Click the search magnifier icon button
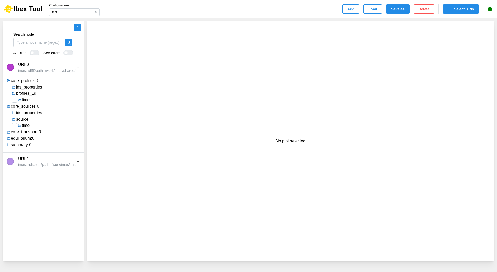Image resolution: width=497 pixels, height=272 pixels. tap(69, 42)
